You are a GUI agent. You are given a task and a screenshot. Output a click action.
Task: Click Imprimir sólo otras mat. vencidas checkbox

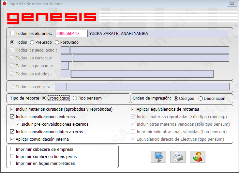[x=133, y=131]
